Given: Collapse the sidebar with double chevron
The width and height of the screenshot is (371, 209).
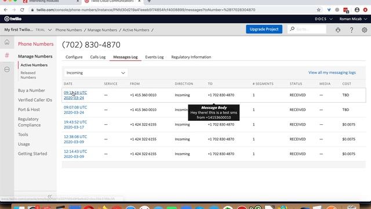Looking at the screenshot, I should pos(49,196).
